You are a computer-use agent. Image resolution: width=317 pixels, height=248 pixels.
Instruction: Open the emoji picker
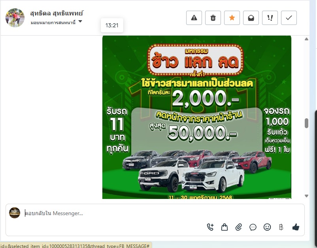click(x=267, y=227)
